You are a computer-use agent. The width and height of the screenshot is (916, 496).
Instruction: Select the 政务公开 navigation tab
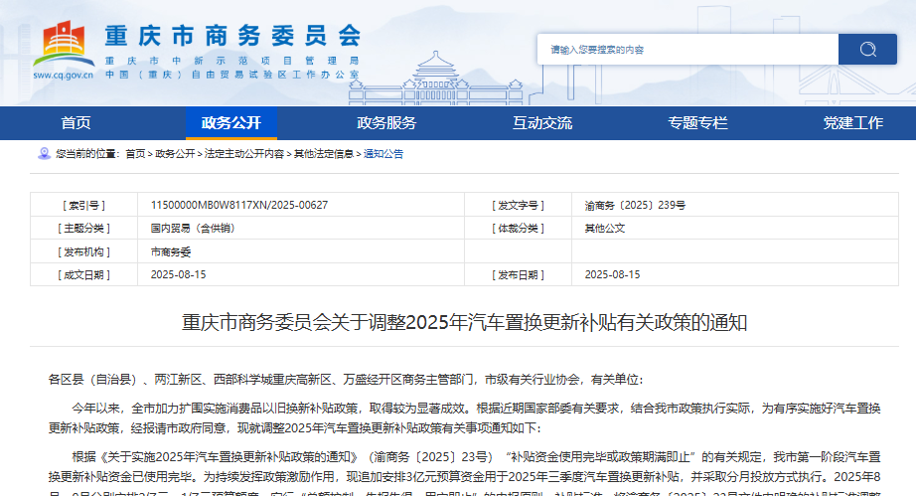click(x=230, y=123)
